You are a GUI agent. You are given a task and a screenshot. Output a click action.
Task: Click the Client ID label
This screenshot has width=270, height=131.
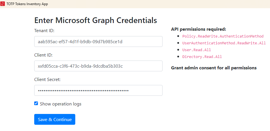click(x=43, y=55)
